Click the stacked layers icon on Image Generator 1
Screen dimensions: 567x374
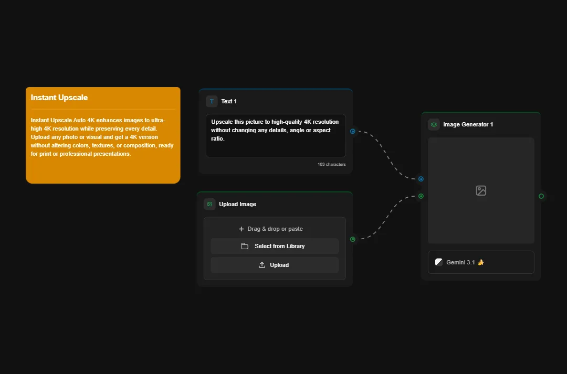pyautogui.click(x=433, y=124)
